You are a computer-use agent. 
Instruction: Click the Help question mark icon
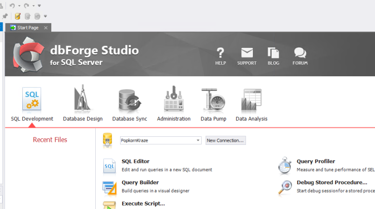220,53
